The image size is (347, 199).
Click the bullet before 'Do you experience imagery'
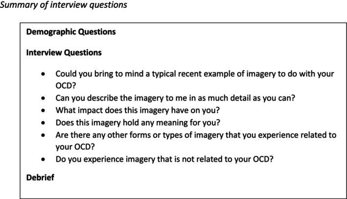click(43, 159)
